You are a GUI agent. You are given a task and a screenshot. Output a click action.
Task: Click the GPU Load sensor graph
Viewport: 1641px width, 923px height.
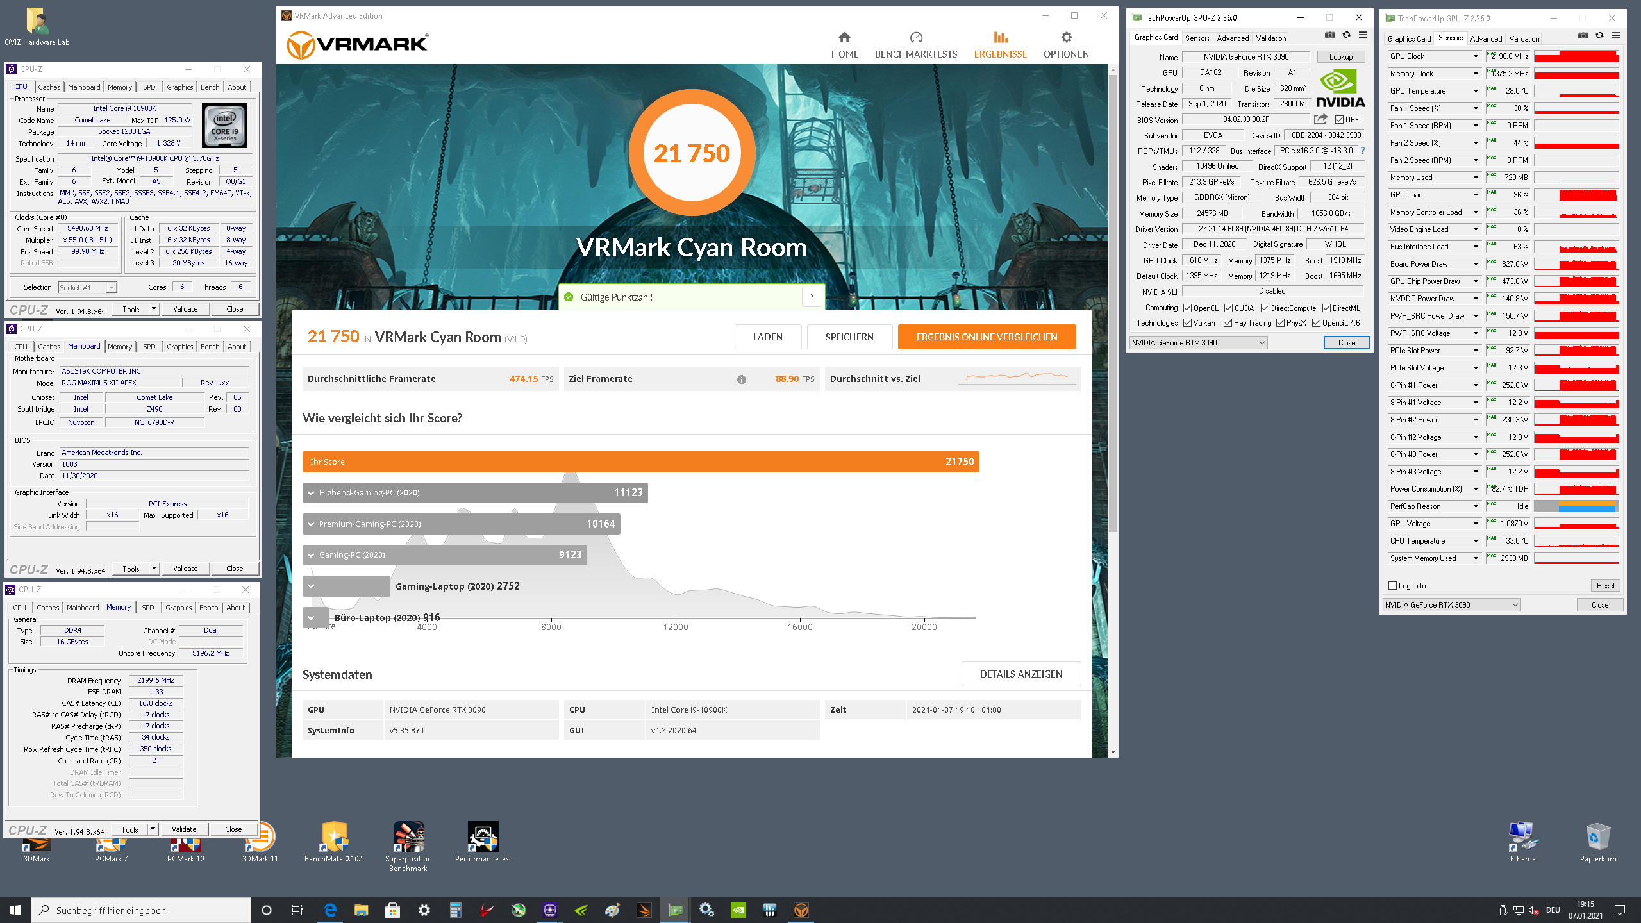1577,195
